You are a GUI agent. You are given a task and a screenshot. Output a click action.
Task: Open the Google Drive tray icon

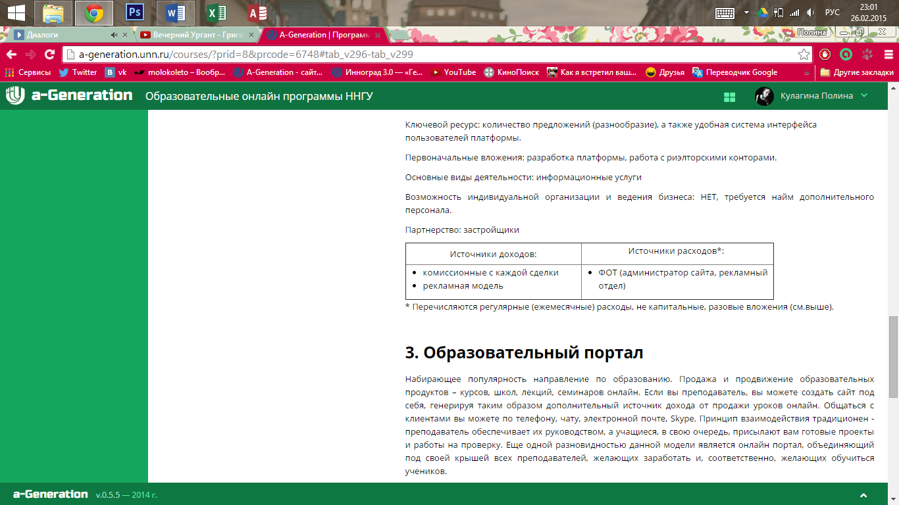(763, 12)
